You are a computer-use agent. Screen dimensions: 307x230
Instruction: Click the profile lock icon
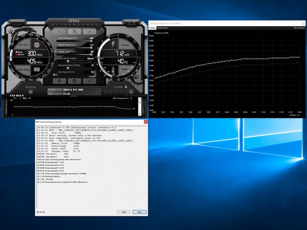click(126, 87)
